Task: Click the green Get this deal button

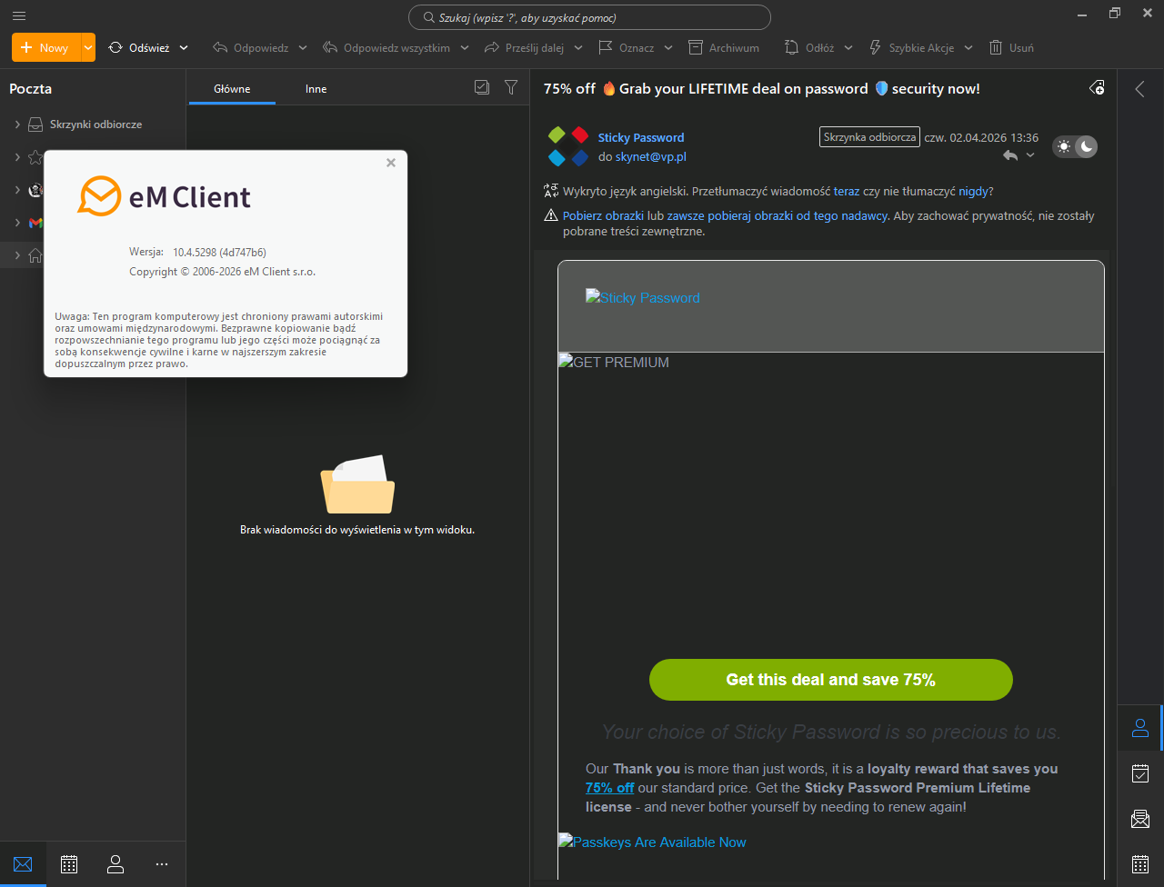Action: 831,680
